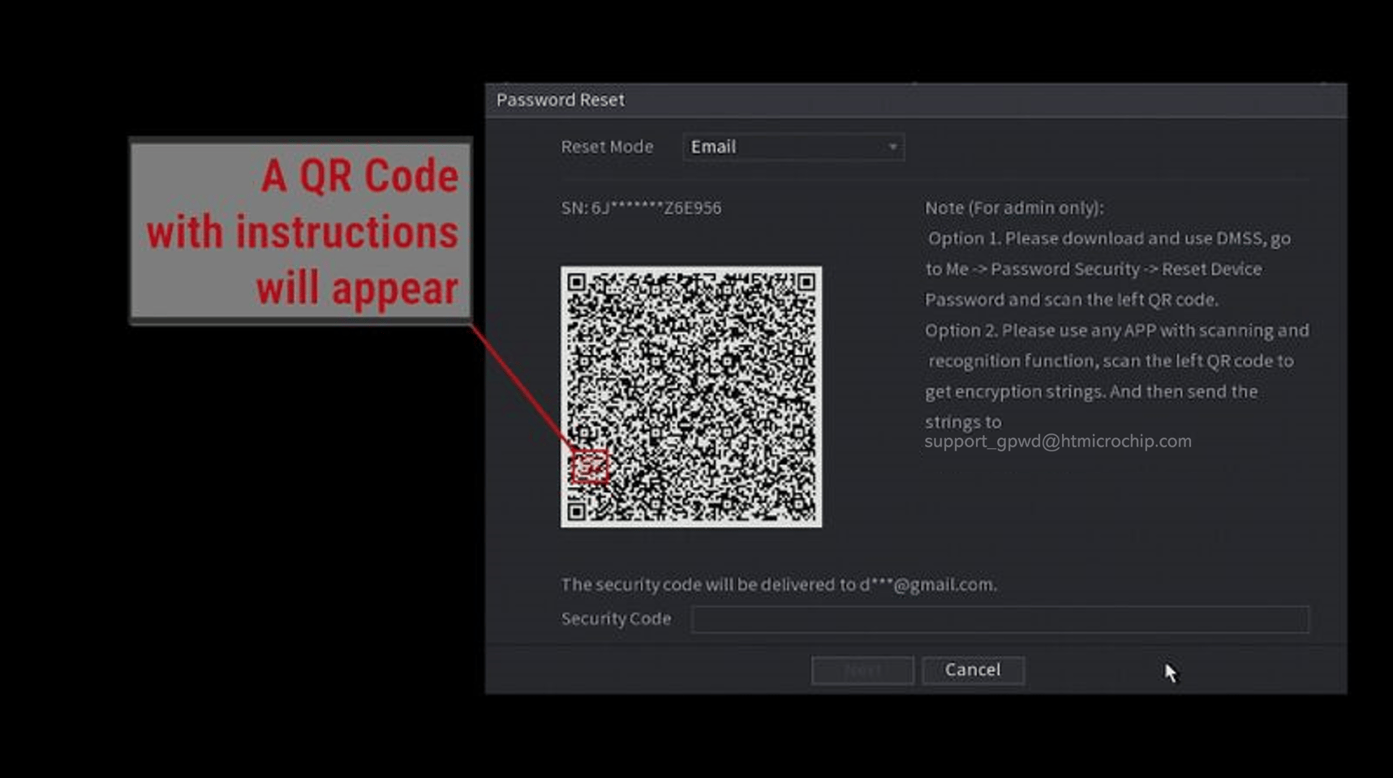1393x778 pixels.
Task: Click the disabled Next button
Action: pos(862,669)
